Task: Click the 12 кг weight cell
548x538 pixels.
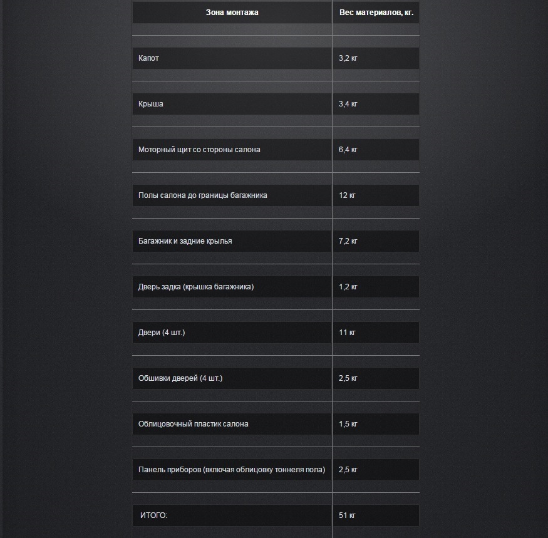Action: point(376,195)
